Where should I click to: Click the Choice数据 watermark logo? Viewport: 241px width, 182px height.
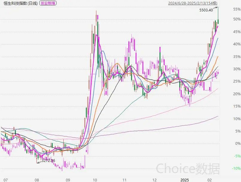[188, 169]
